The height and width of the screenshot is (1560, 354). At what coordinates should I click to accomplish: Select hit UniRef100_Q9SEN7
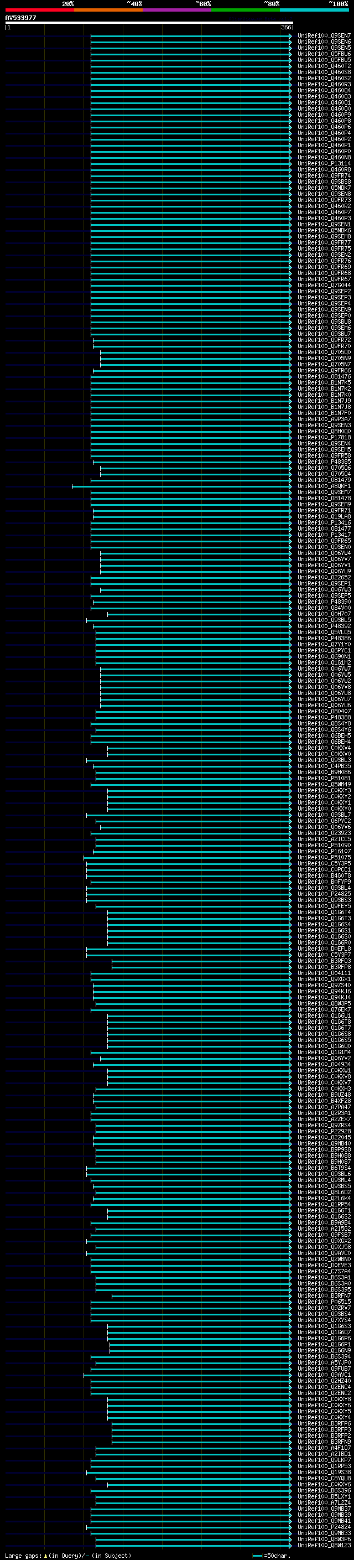point(324,36)
